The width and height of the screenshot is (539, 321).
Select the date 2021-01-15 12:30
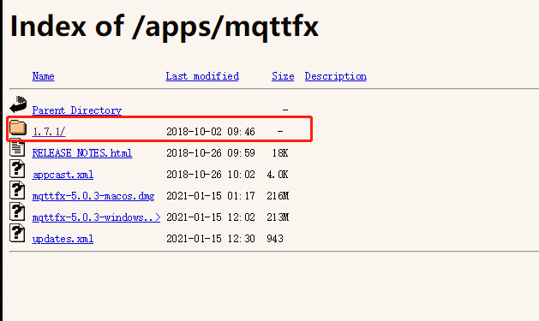(211, 239)
